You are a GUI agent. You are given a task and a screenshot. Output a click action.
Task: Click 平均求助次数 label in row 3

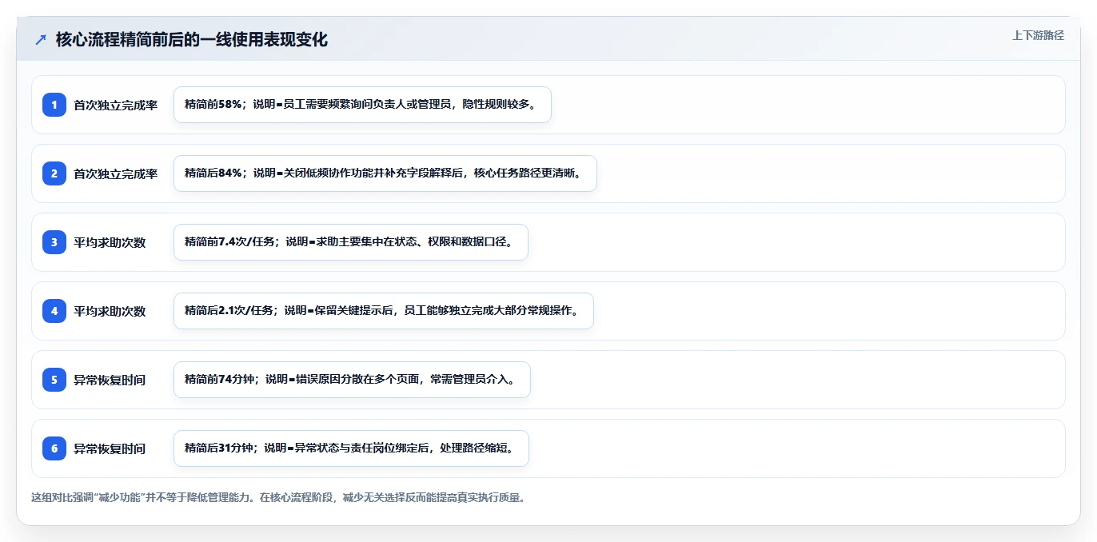point(110,242)
